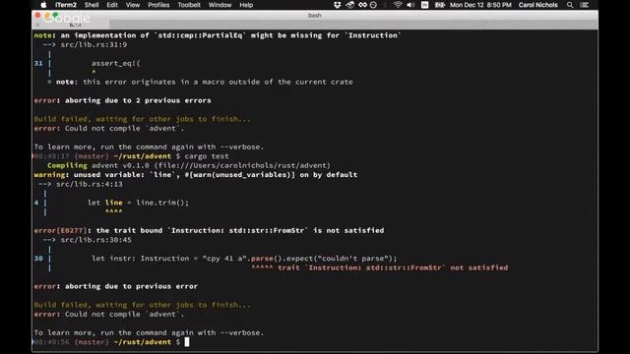Click line number 30 in the gutter
This screenshot has width=630, height=354.
point(38,259)
